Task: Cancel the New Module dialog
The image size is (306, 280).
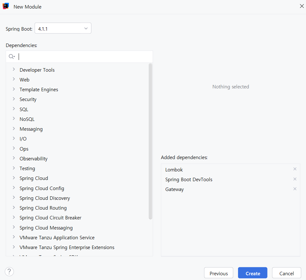Action: (x=286, y=273)
